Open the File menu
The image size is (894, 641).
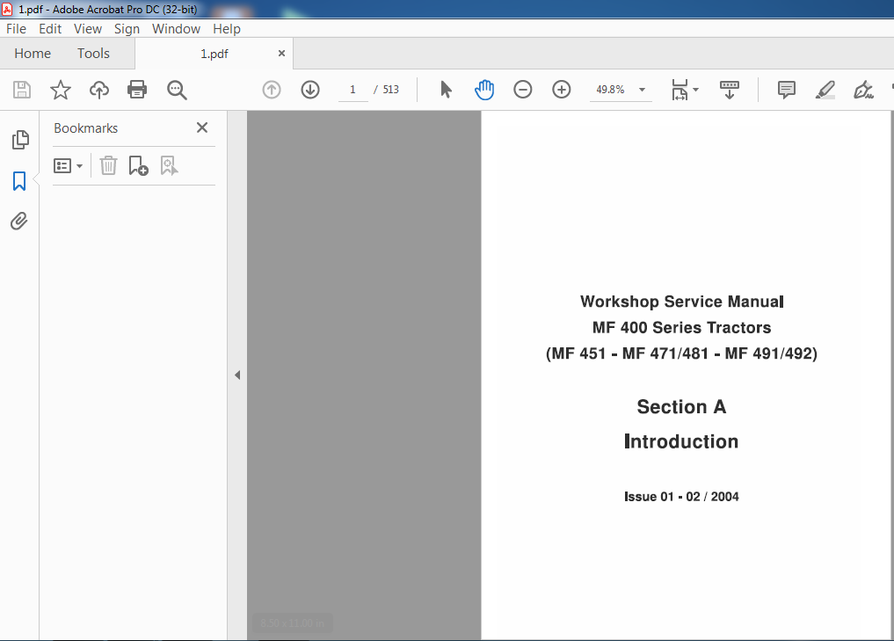tap(16, 29)
